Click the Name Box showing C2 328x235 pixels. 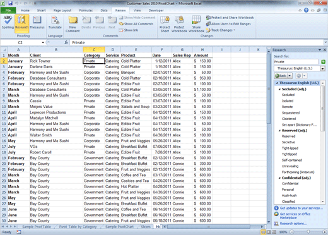coord(21,42)
